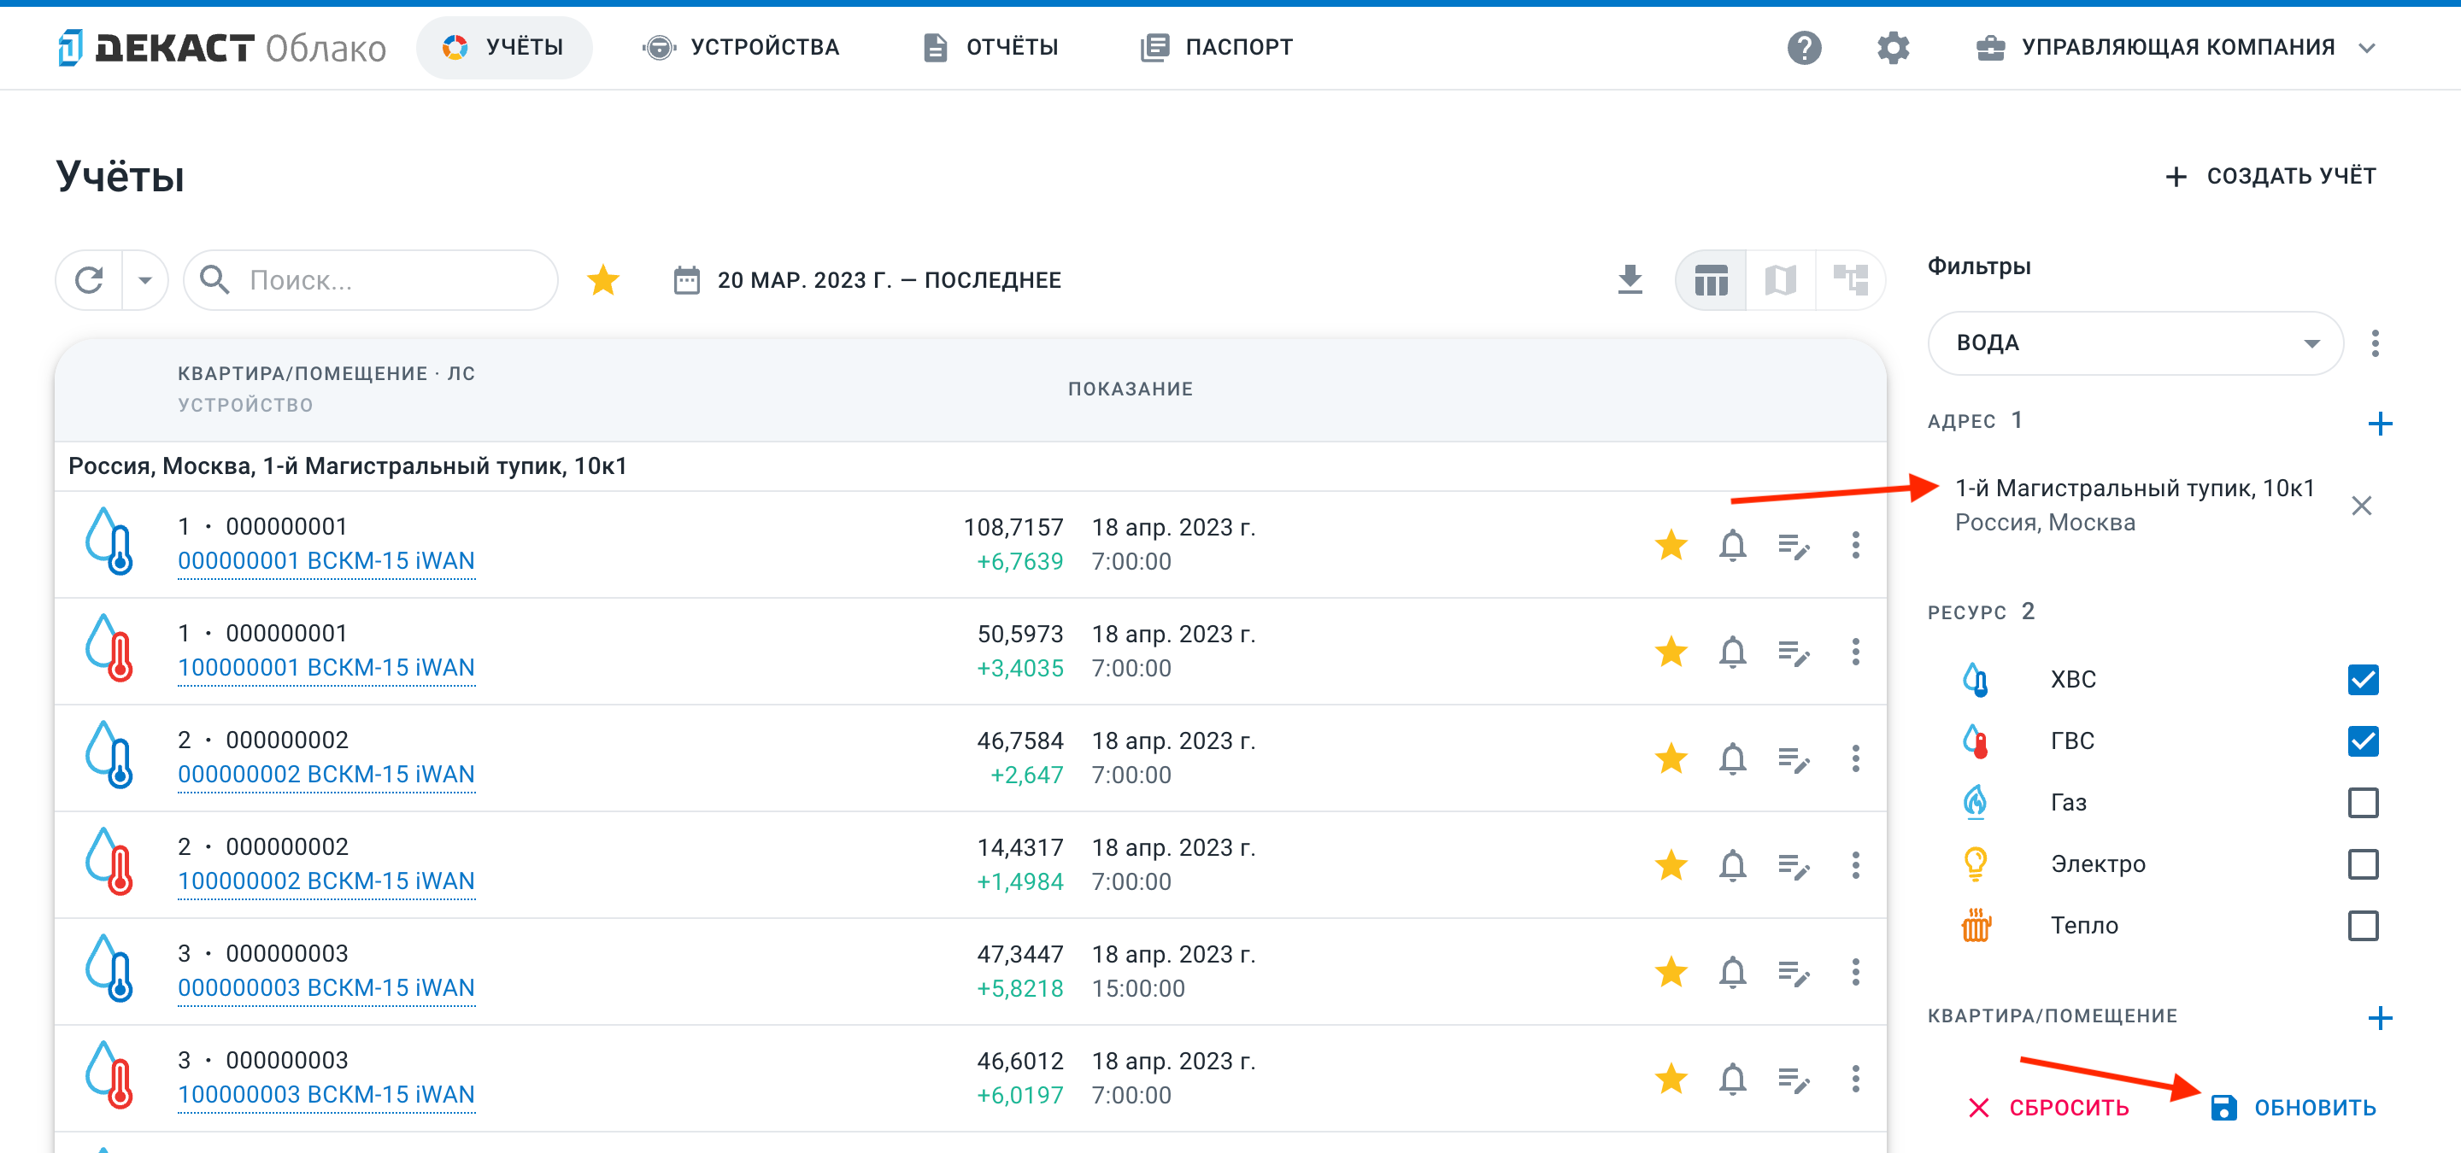The height and width of the screenshot is (1153, 2461).
Task: Enable the Электро resource checkbox
Action: pyautogui.click(x=2363, y=863)
